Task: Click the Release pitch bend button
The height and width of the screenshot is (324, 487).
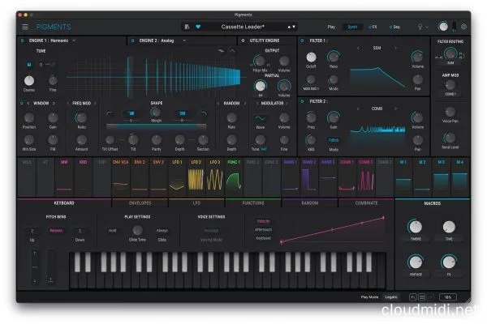Action: click(56, 230)
